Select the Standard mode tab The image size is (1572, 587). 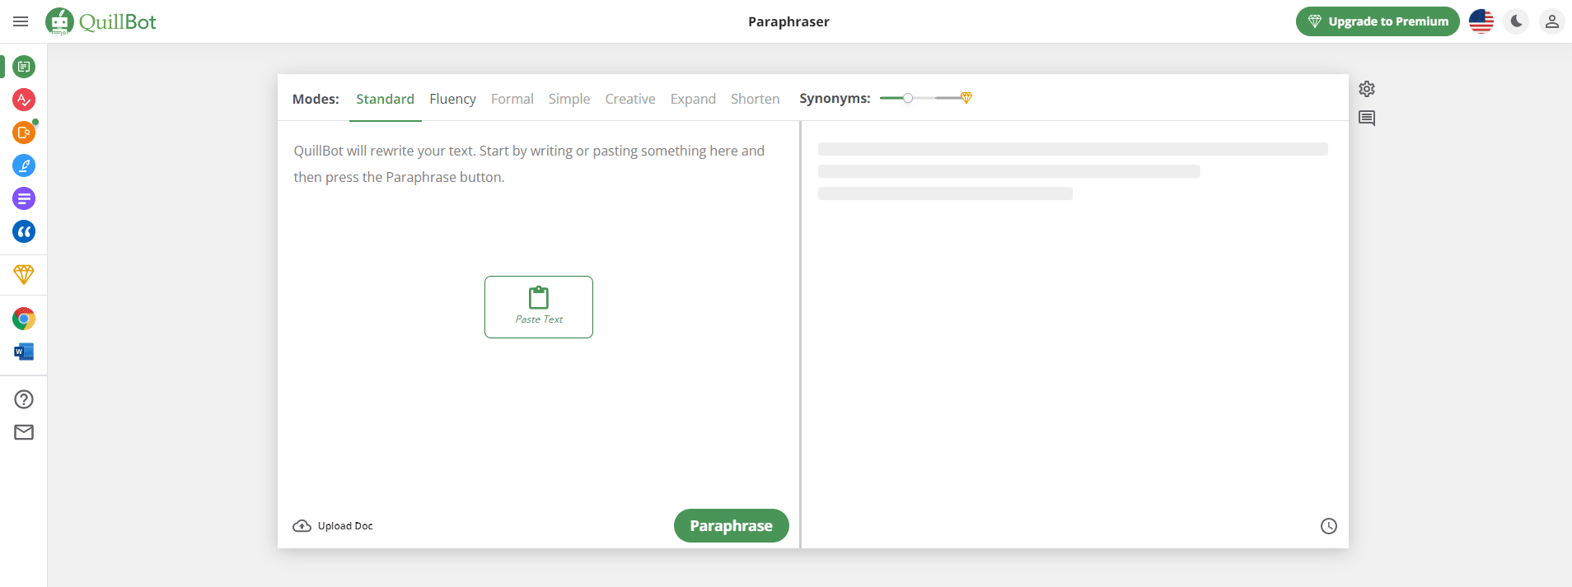tap(386, 99)
